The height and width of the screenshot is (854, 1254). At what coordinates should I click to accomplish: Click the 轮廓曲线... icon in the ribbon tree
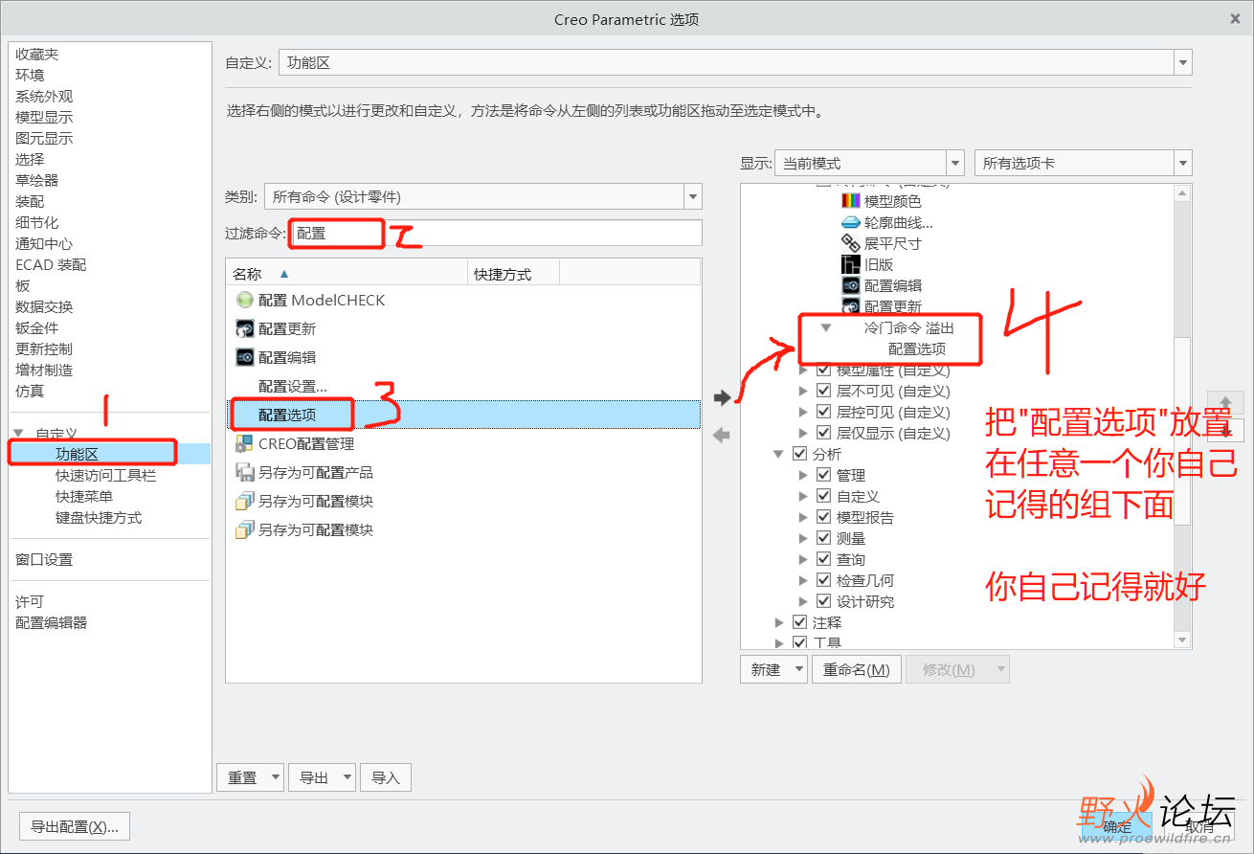pyautogui.click(x=851, y=222)
